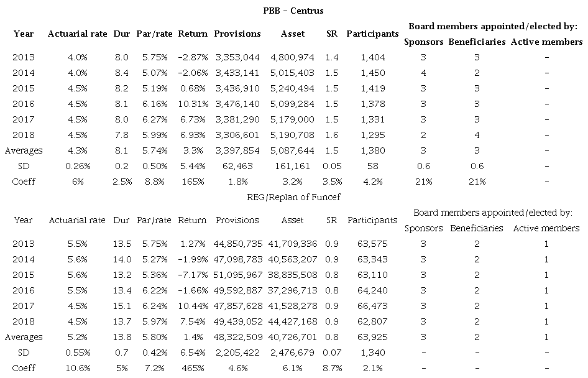The width and height of the screenshot is (588, 378).
Task: Click the 66,473 participants cell
Action: 372,306
